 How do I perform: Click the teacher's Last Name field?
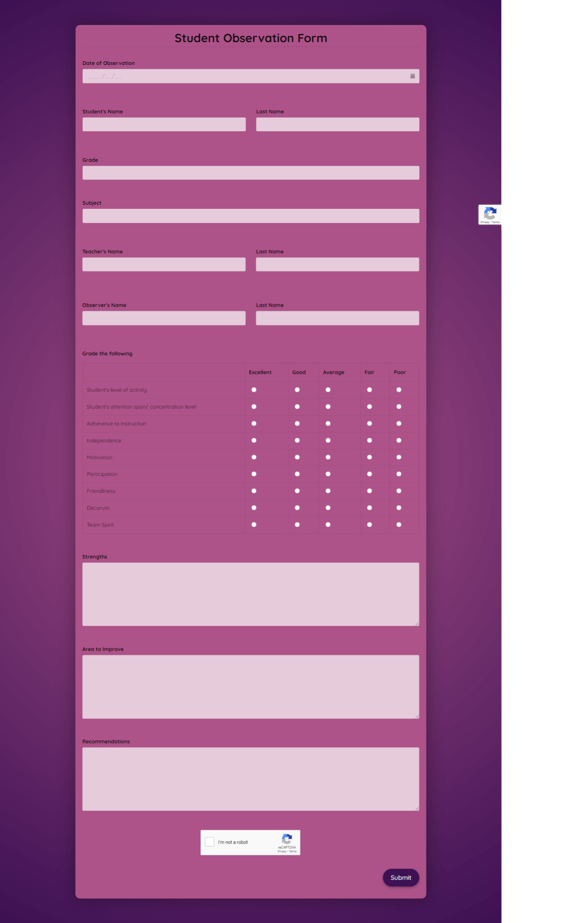coord(337,265)
